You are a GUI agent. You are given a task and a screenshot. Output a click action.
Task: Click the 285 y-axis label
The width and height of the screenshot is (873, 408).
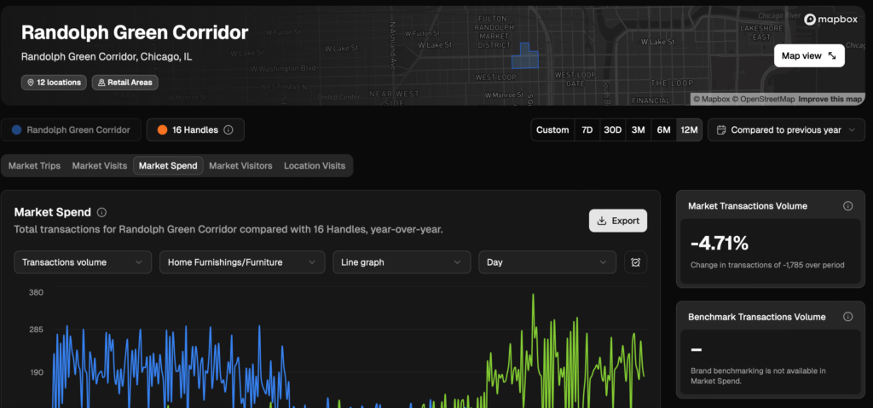coord(36,330)
